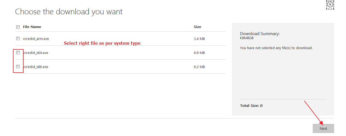Click the 'Choose the download you want' title

coord(69,12)
